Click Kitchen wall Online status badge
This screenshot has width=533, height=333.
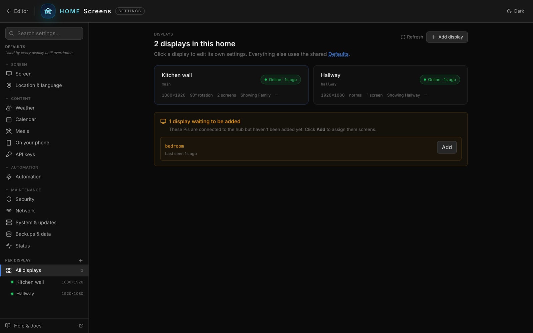(x=280, y=80)
